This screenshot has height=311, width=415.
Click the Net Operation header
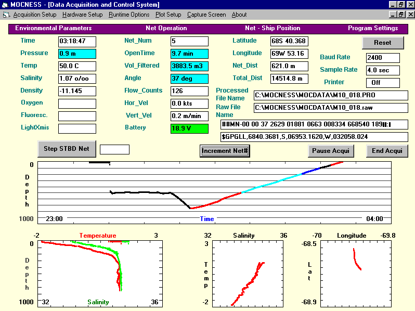[166, 28]
